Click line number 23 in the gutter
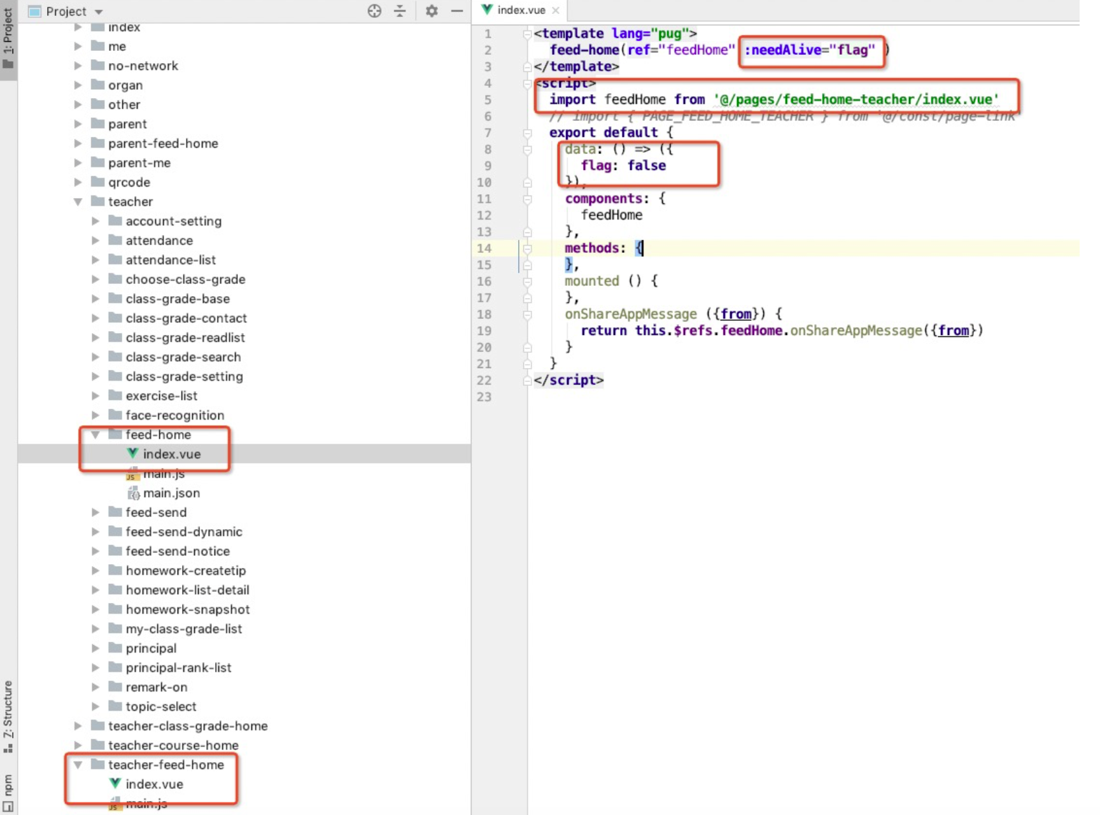This screenshot has height=815, width=1100. (484, 397)
